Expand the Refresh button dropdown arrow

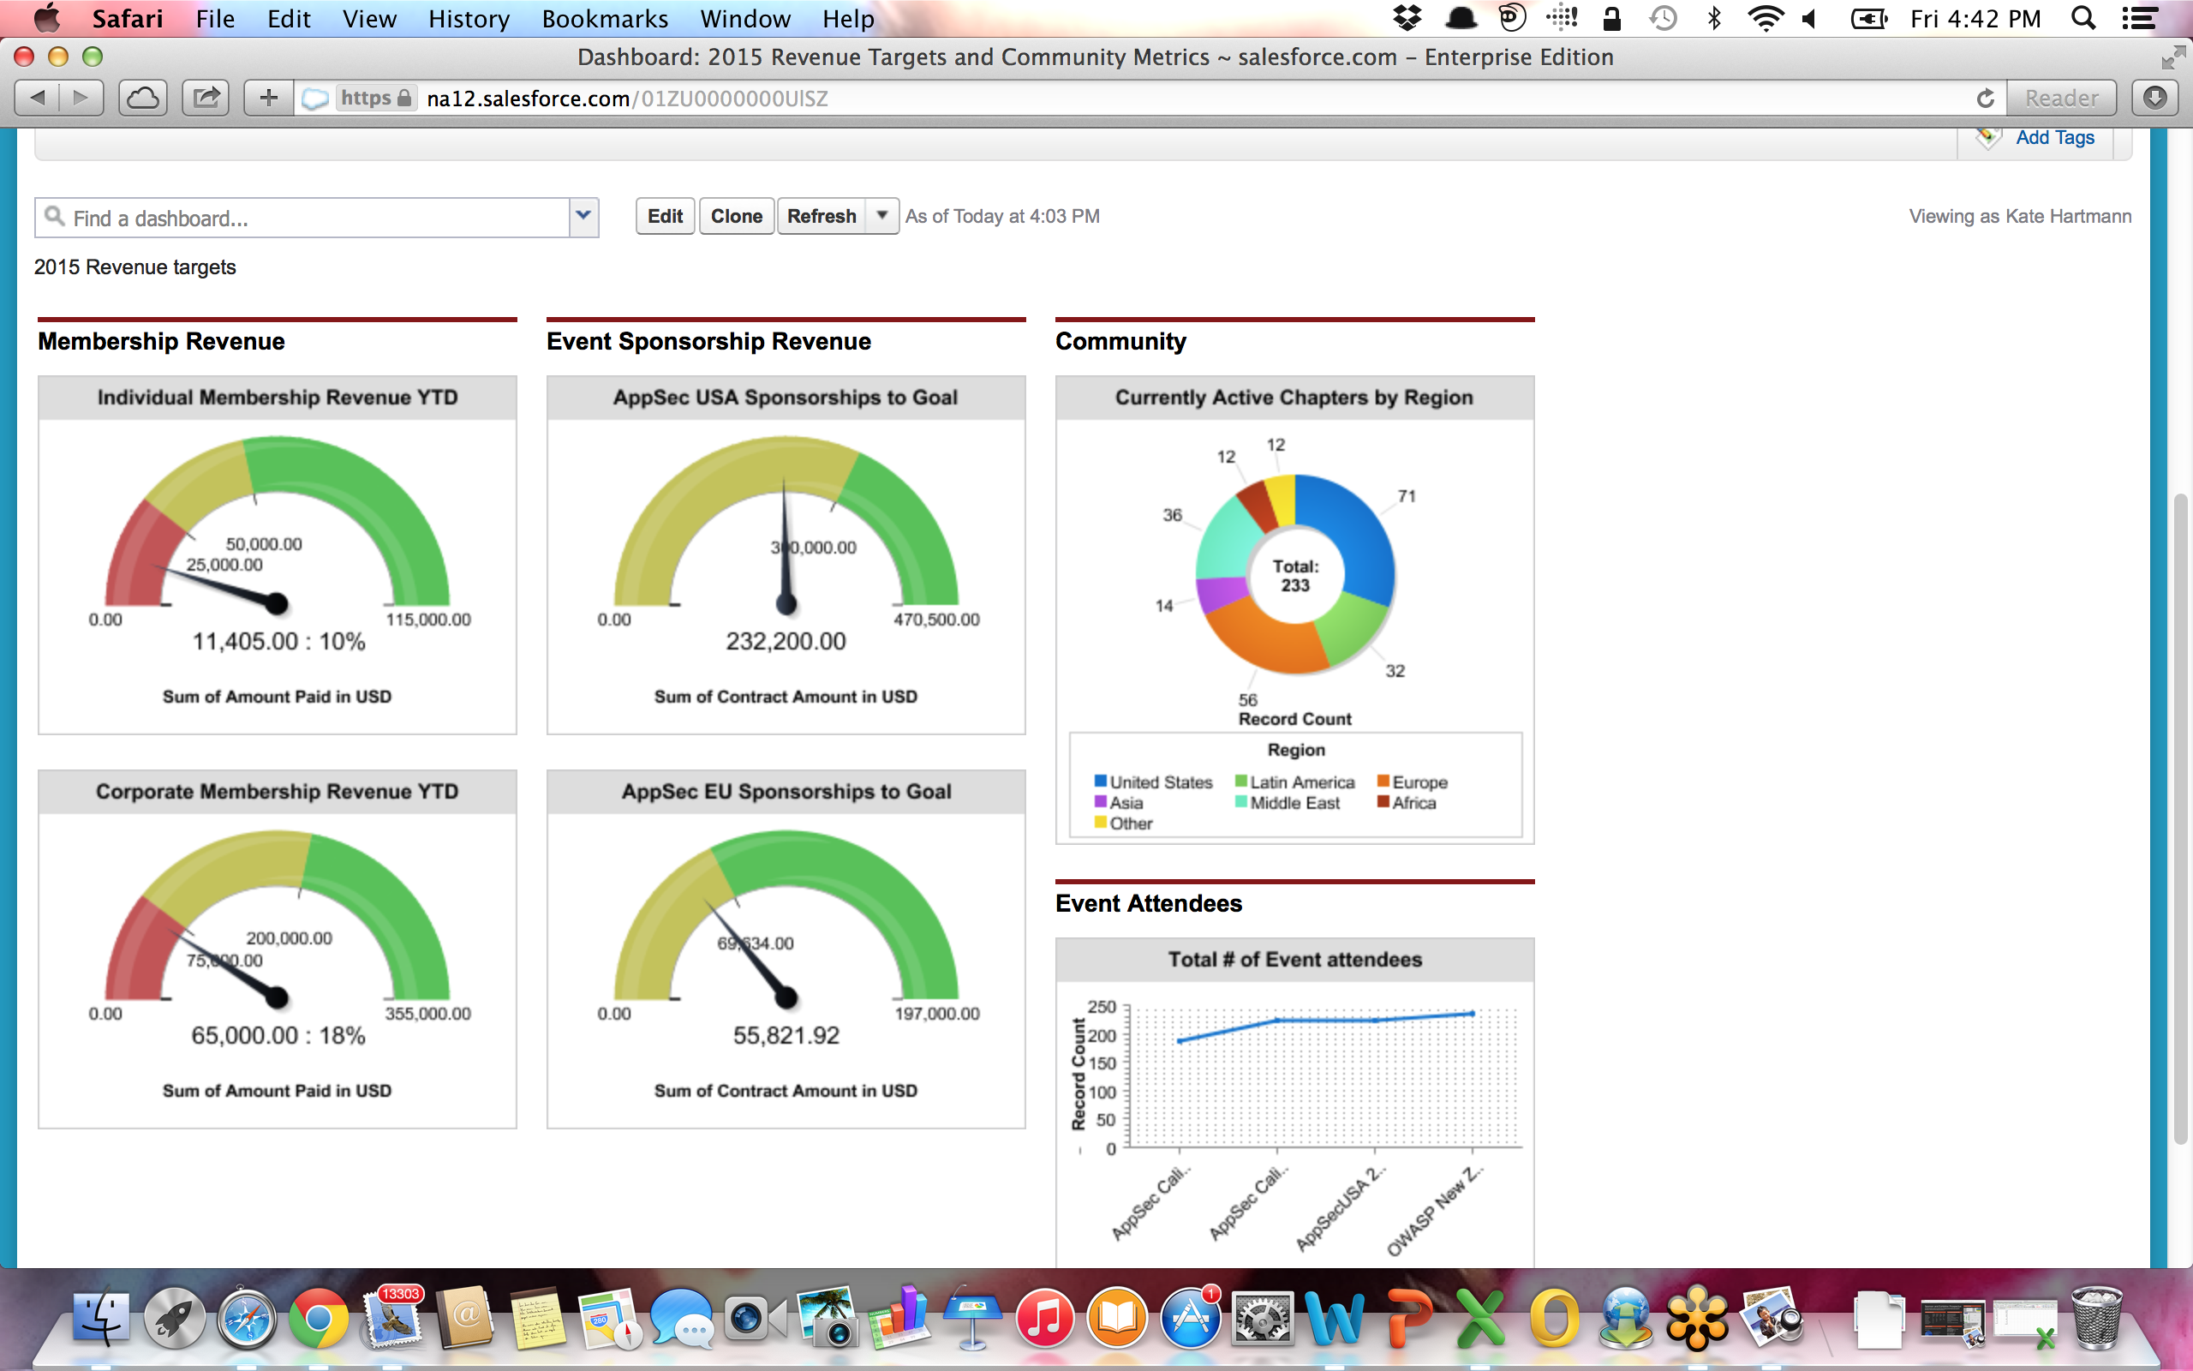881,216
